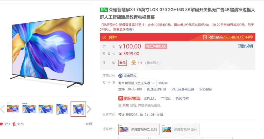Show next thumbnails with right arrow
264x139 pixels.
point(89,109)
